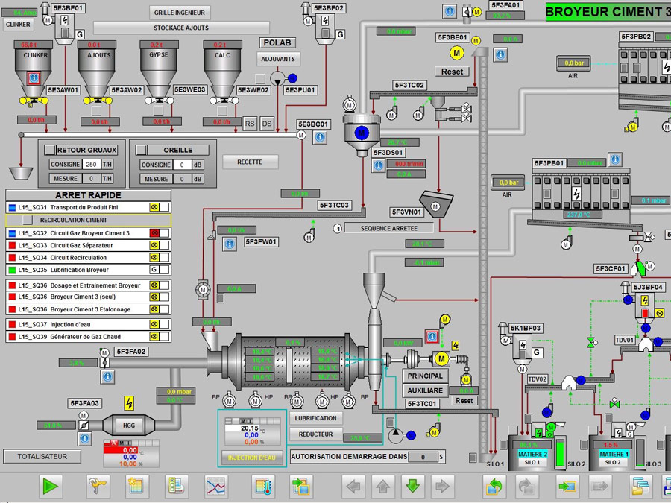Click the Reset button below 5F3BE01
This screenshot has width=671, height=503.
pyautogui.click(x=452, y=72)
